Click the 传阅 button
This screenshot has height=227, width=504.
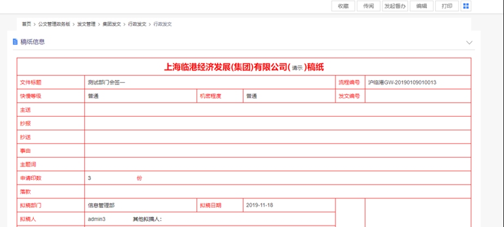coord(368,6)
